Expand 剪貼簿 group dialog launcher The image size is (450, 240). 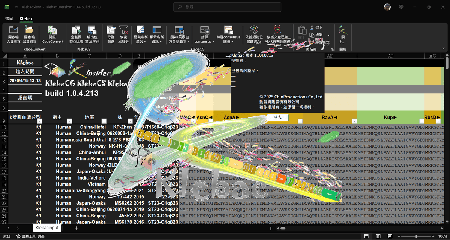332,49
